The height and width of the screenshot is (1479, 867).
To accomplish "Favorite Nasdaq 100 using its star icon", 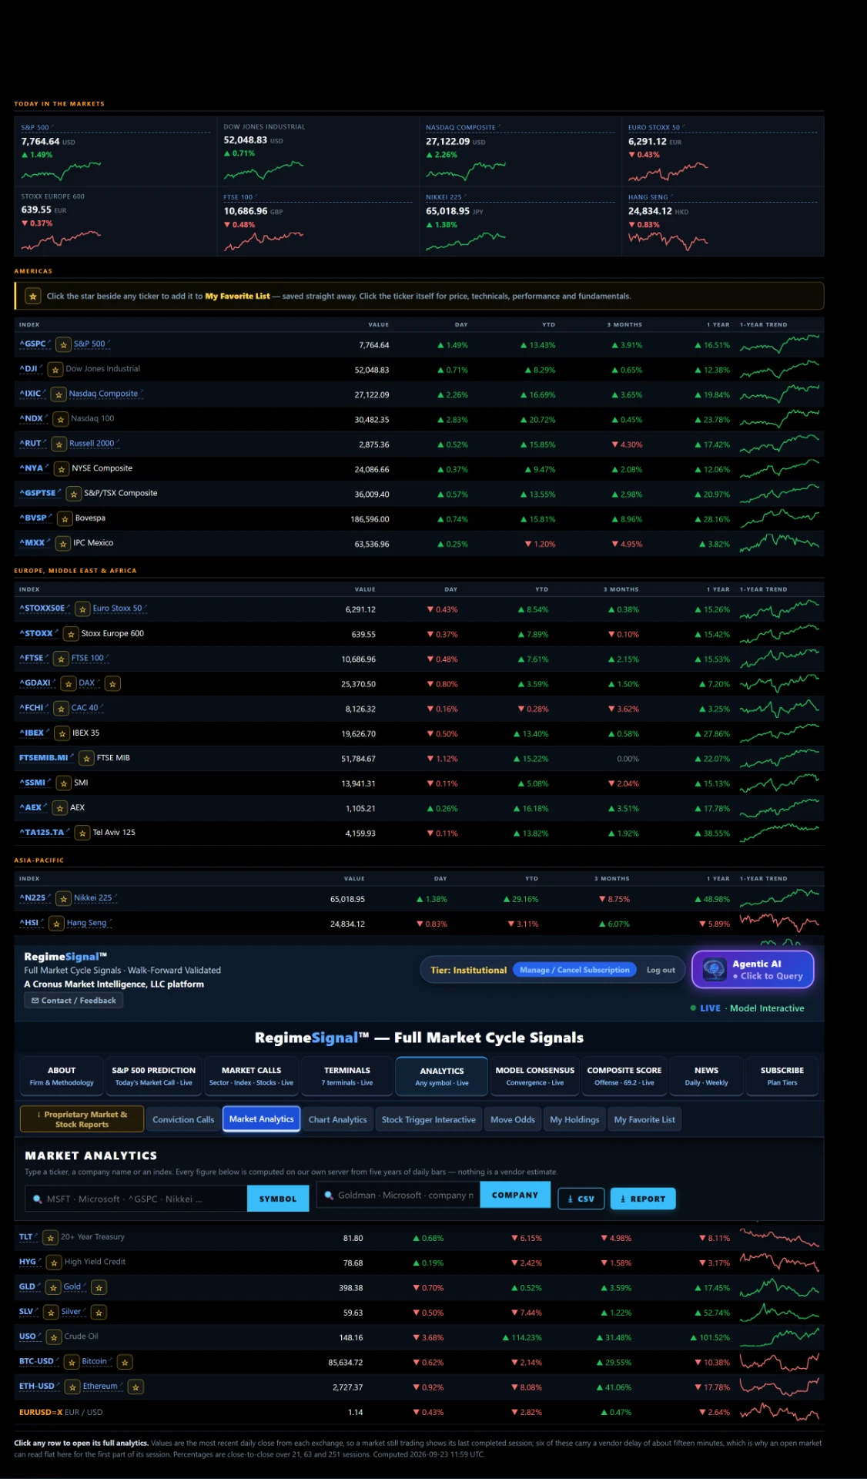I will coord(61,420).
